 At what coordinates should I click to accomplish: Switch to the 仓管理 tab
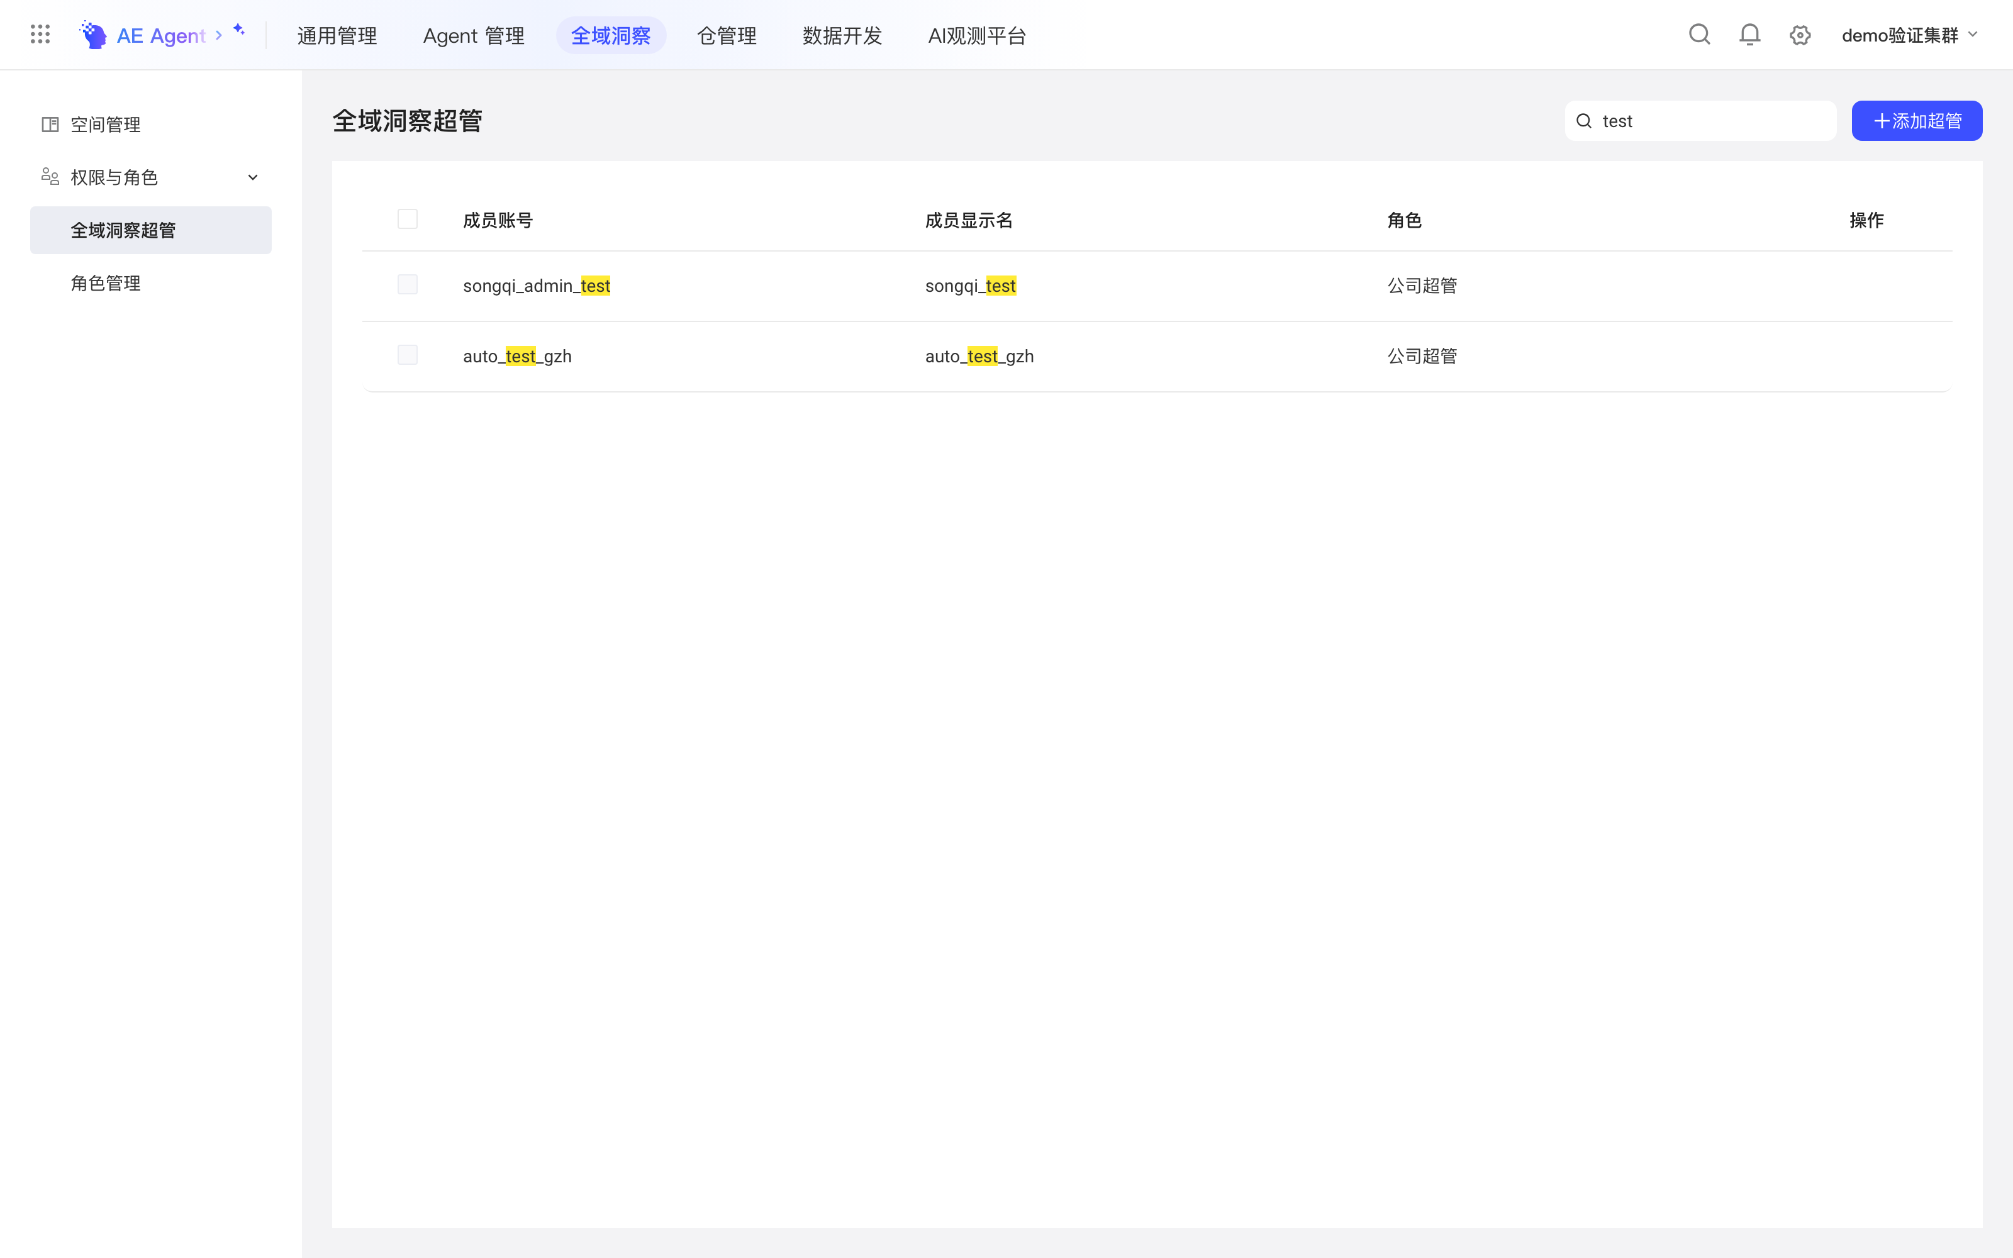pyautogui.click(x=726, y=36)
